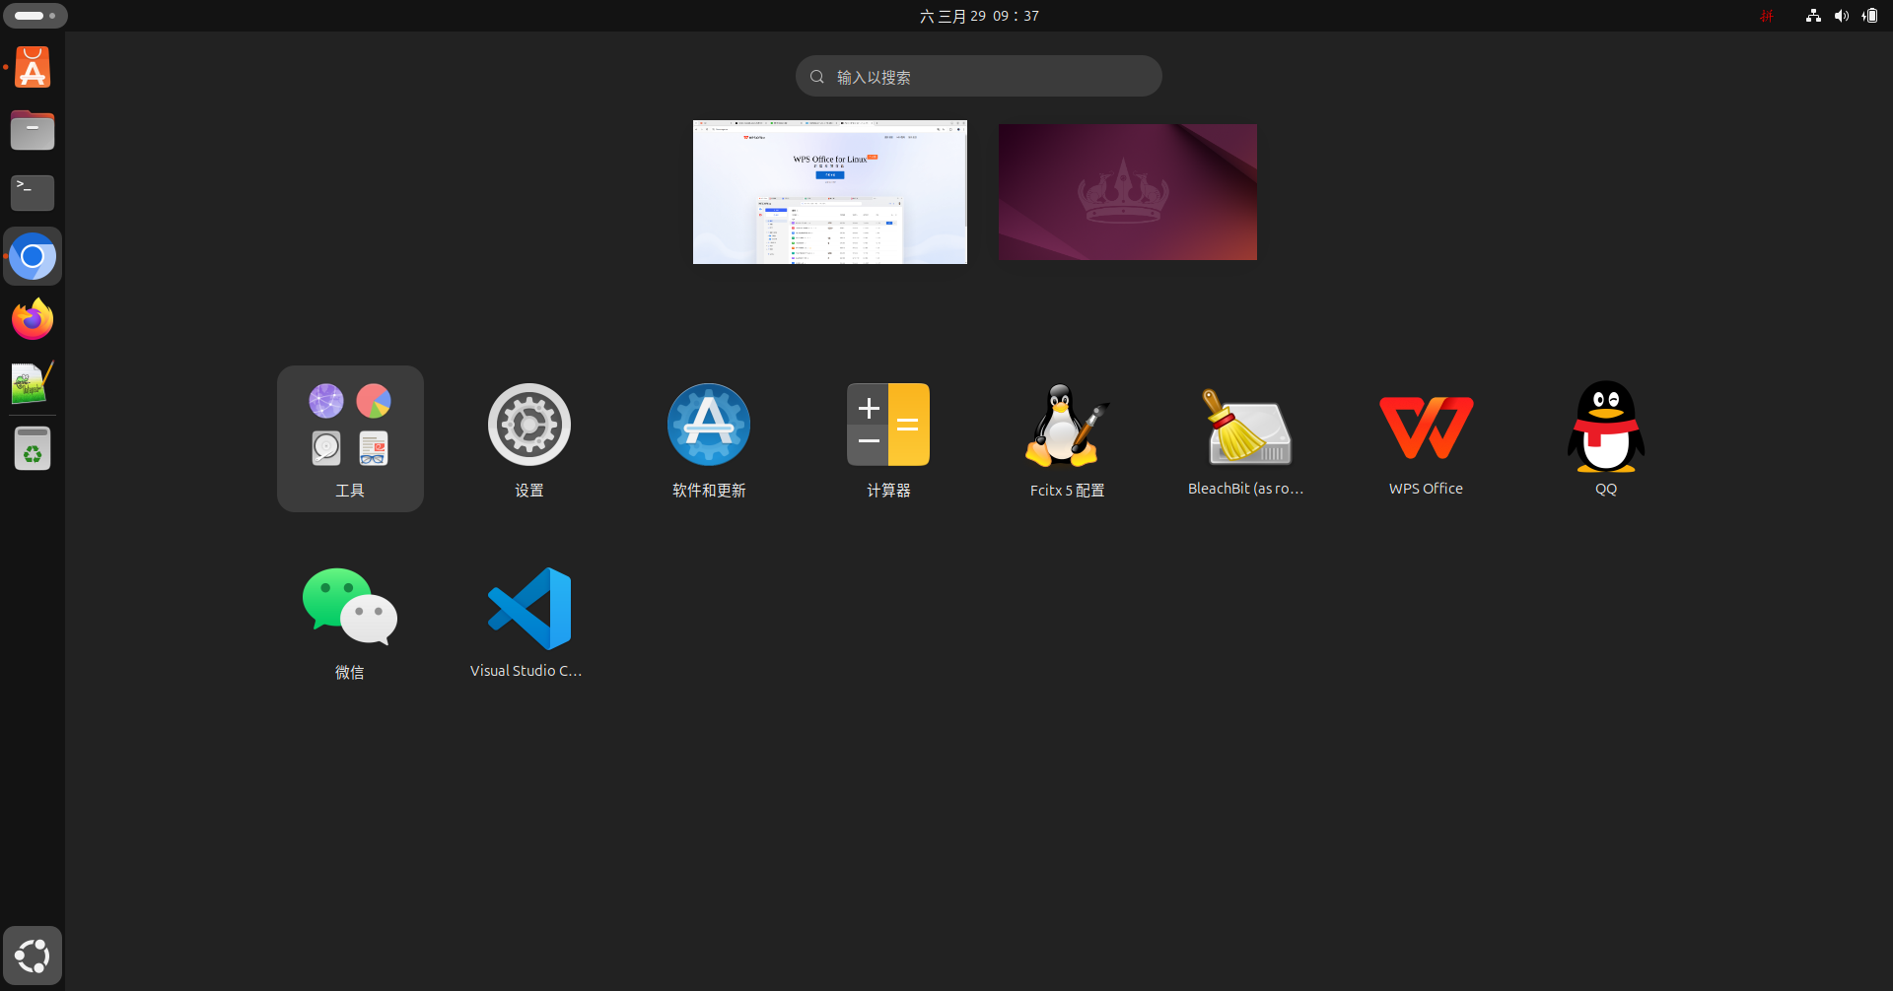Open Firefox from the dock

tap(33, 319)
